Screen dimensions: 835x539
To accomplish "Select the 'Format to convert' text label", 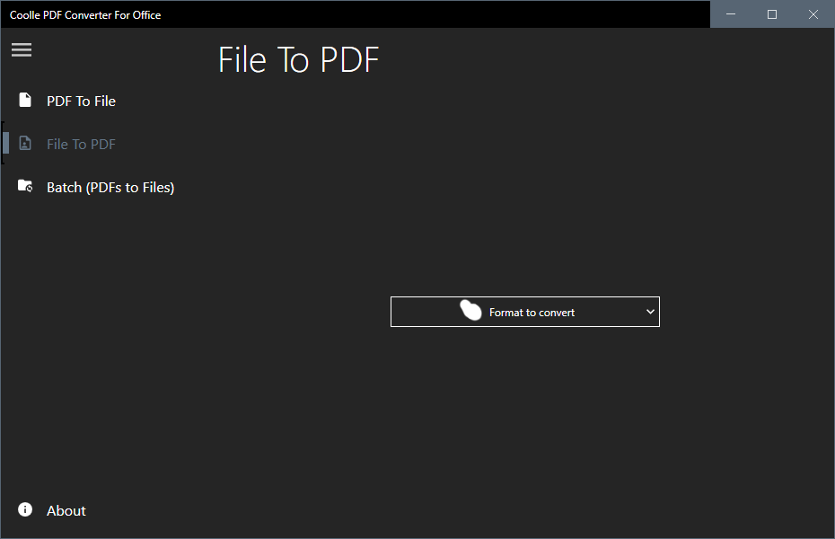I will click(x=532, y=313).
